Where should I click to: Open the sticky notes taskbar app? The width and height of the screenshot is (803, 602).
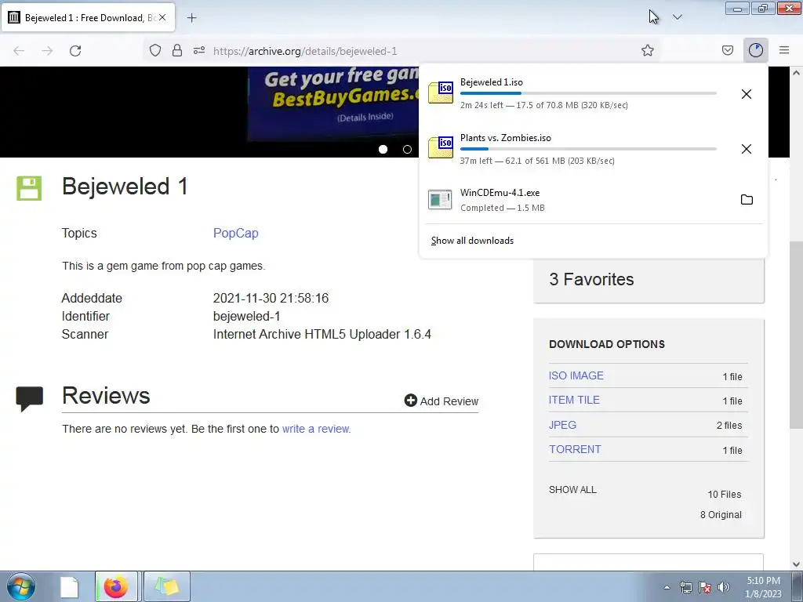tap(167, 586)
